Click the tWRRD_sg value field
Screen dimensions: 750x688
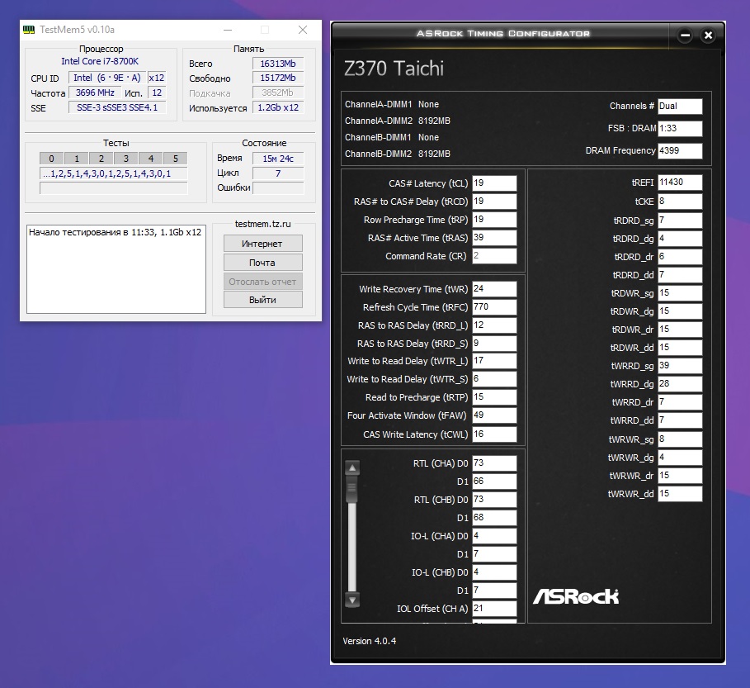[x=680, y=366]
